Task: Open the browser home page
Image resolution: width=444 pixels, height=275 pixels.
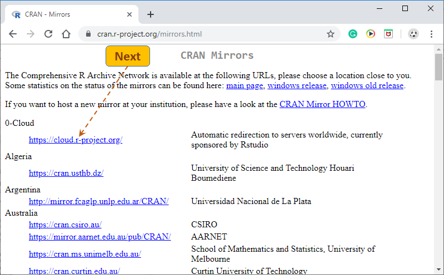Action: [66, 34]
